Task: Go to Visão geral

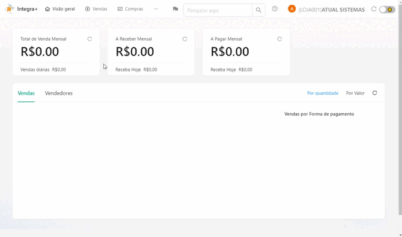Action: [60, 9]
